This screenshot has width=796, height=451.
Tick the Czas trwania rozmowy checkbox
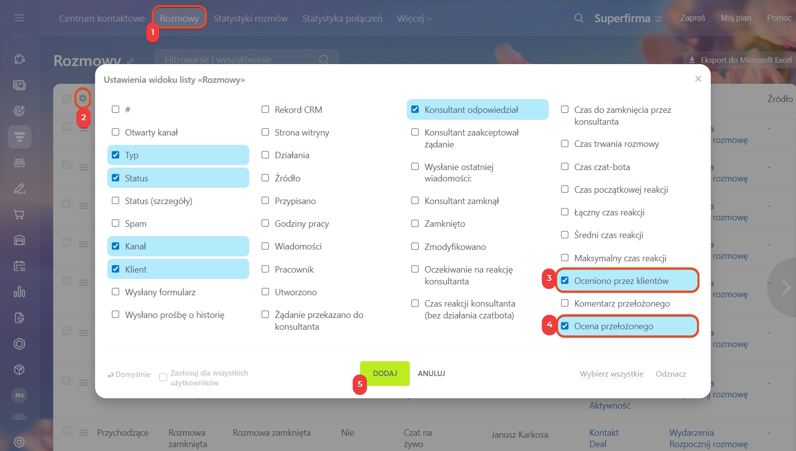565,143
